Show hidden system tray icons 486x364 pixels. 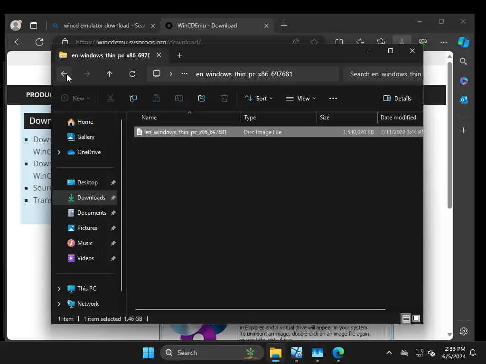click(x=389, y=353)
